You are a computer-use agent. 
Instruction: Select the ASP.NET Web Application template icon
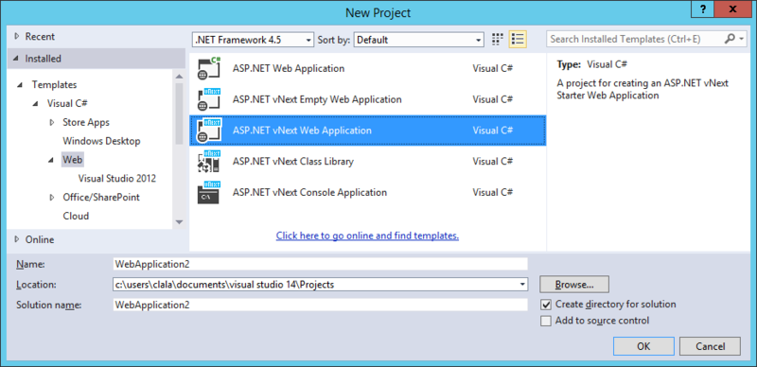click(208, 68)
